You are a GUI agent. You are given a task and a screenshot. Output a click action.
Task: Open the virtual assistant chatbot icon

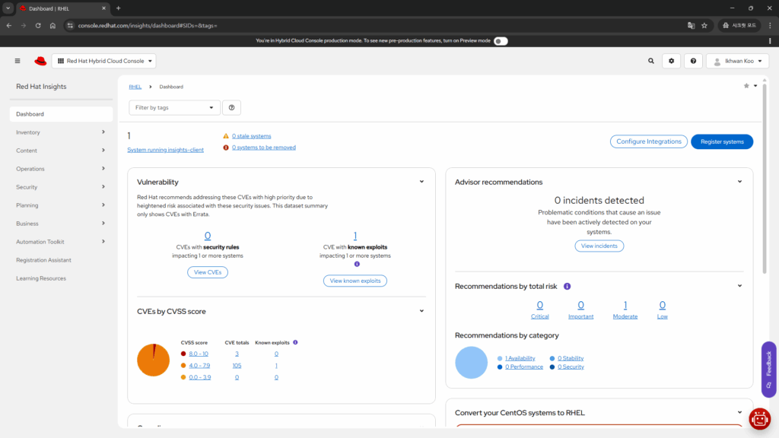click(759, 419)
